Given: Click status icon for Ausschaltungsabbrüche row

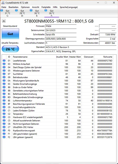Looking at the screenshot, I should click(4, 107).
